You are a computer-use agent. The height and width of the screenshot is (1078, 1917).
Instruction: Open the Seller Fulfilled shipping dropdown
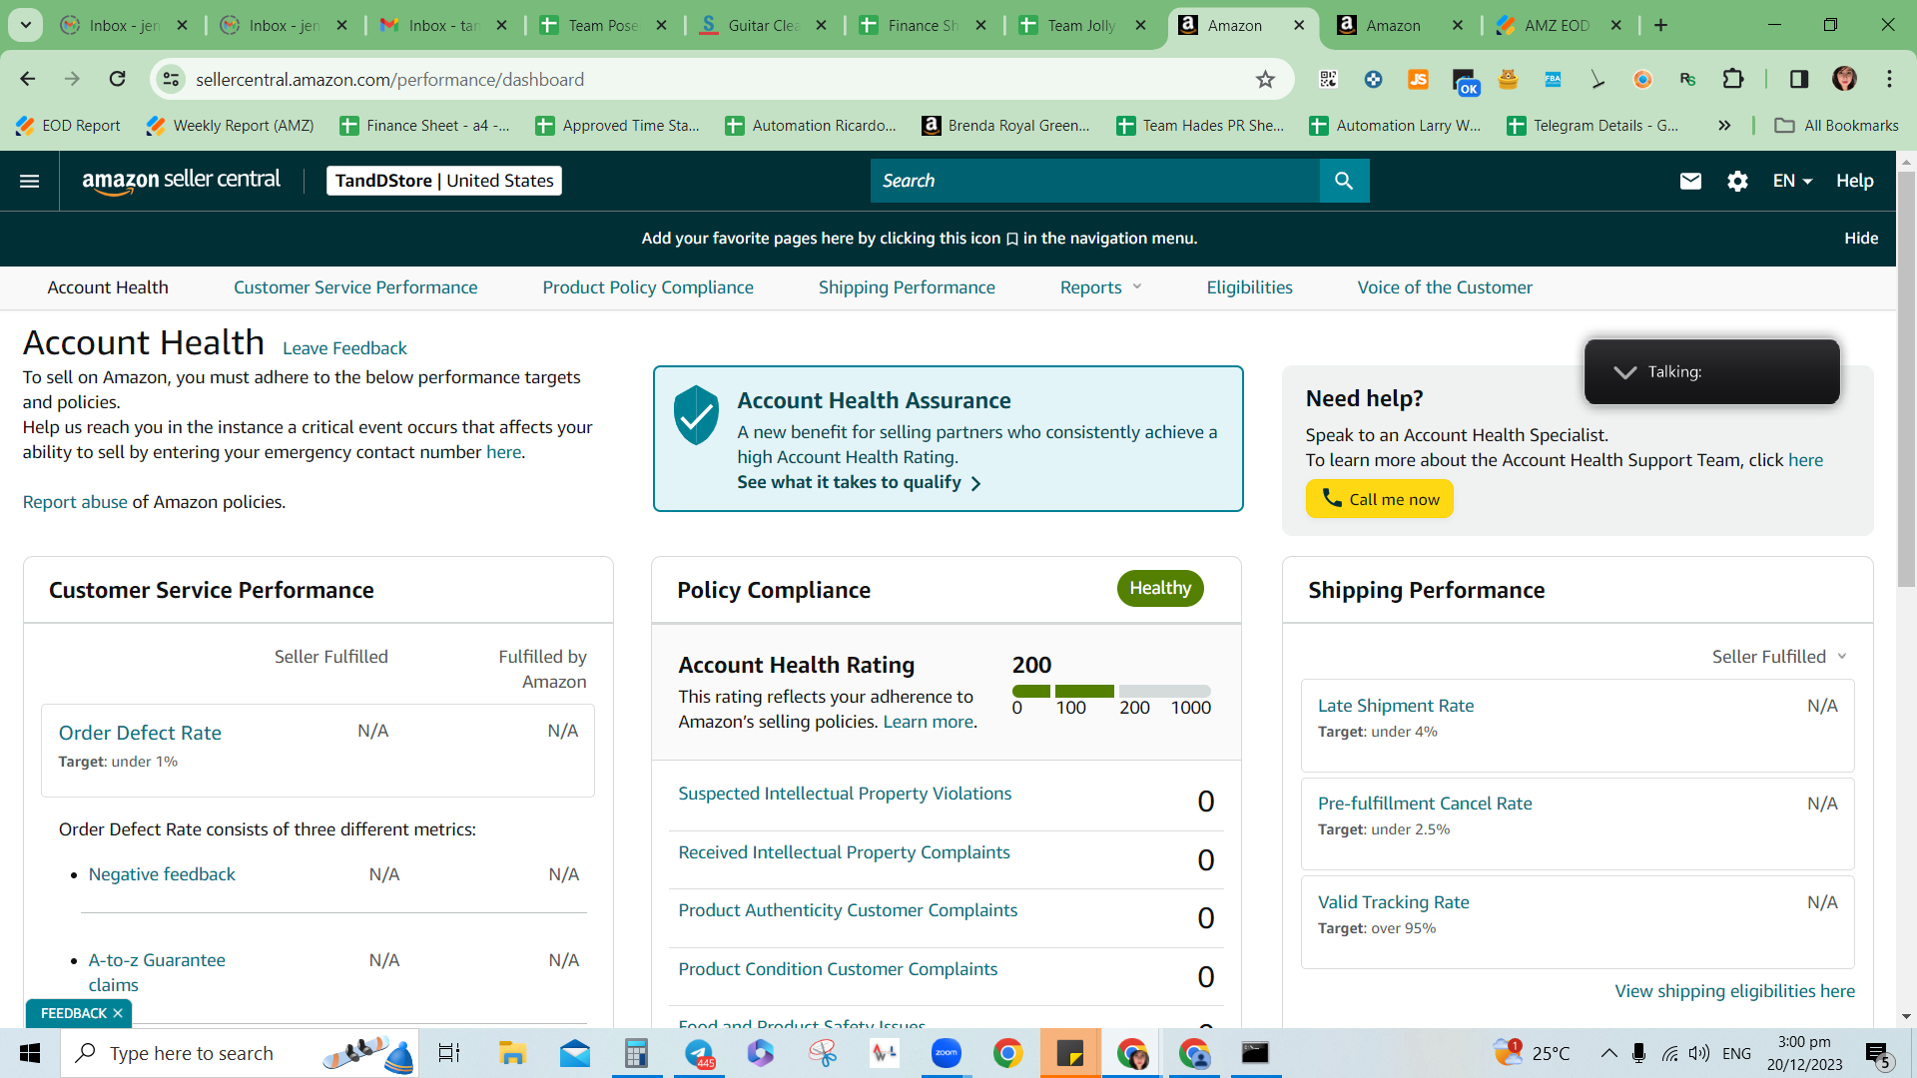[x=1780, y=657]
